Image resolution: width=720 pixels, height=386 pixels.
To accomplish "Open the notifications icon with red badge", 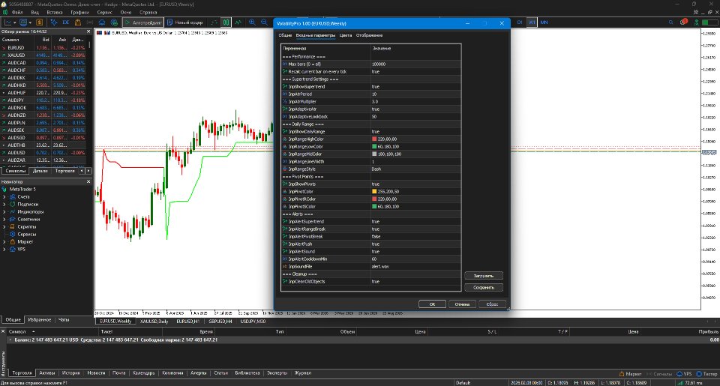I will pos(684,22).
